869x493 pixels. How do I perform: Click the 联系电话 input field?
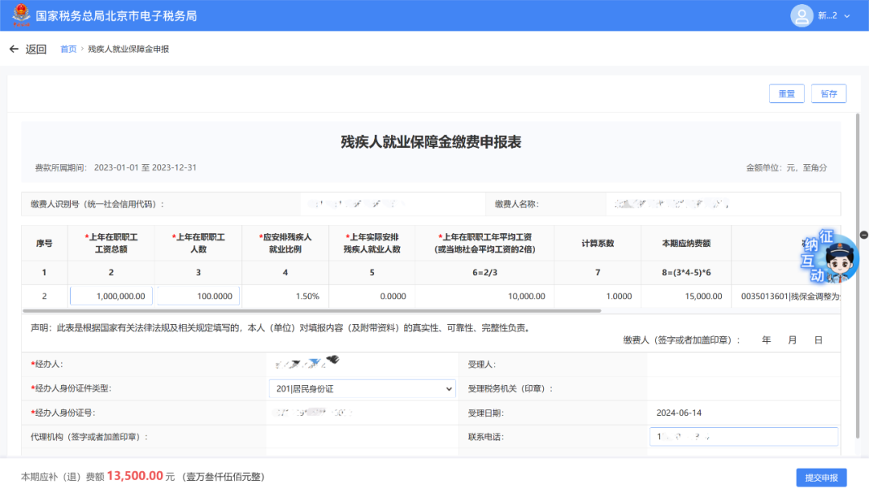743,437
